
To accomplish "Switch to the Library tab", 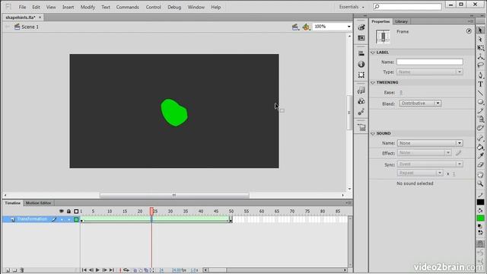I will coord(401,21).
